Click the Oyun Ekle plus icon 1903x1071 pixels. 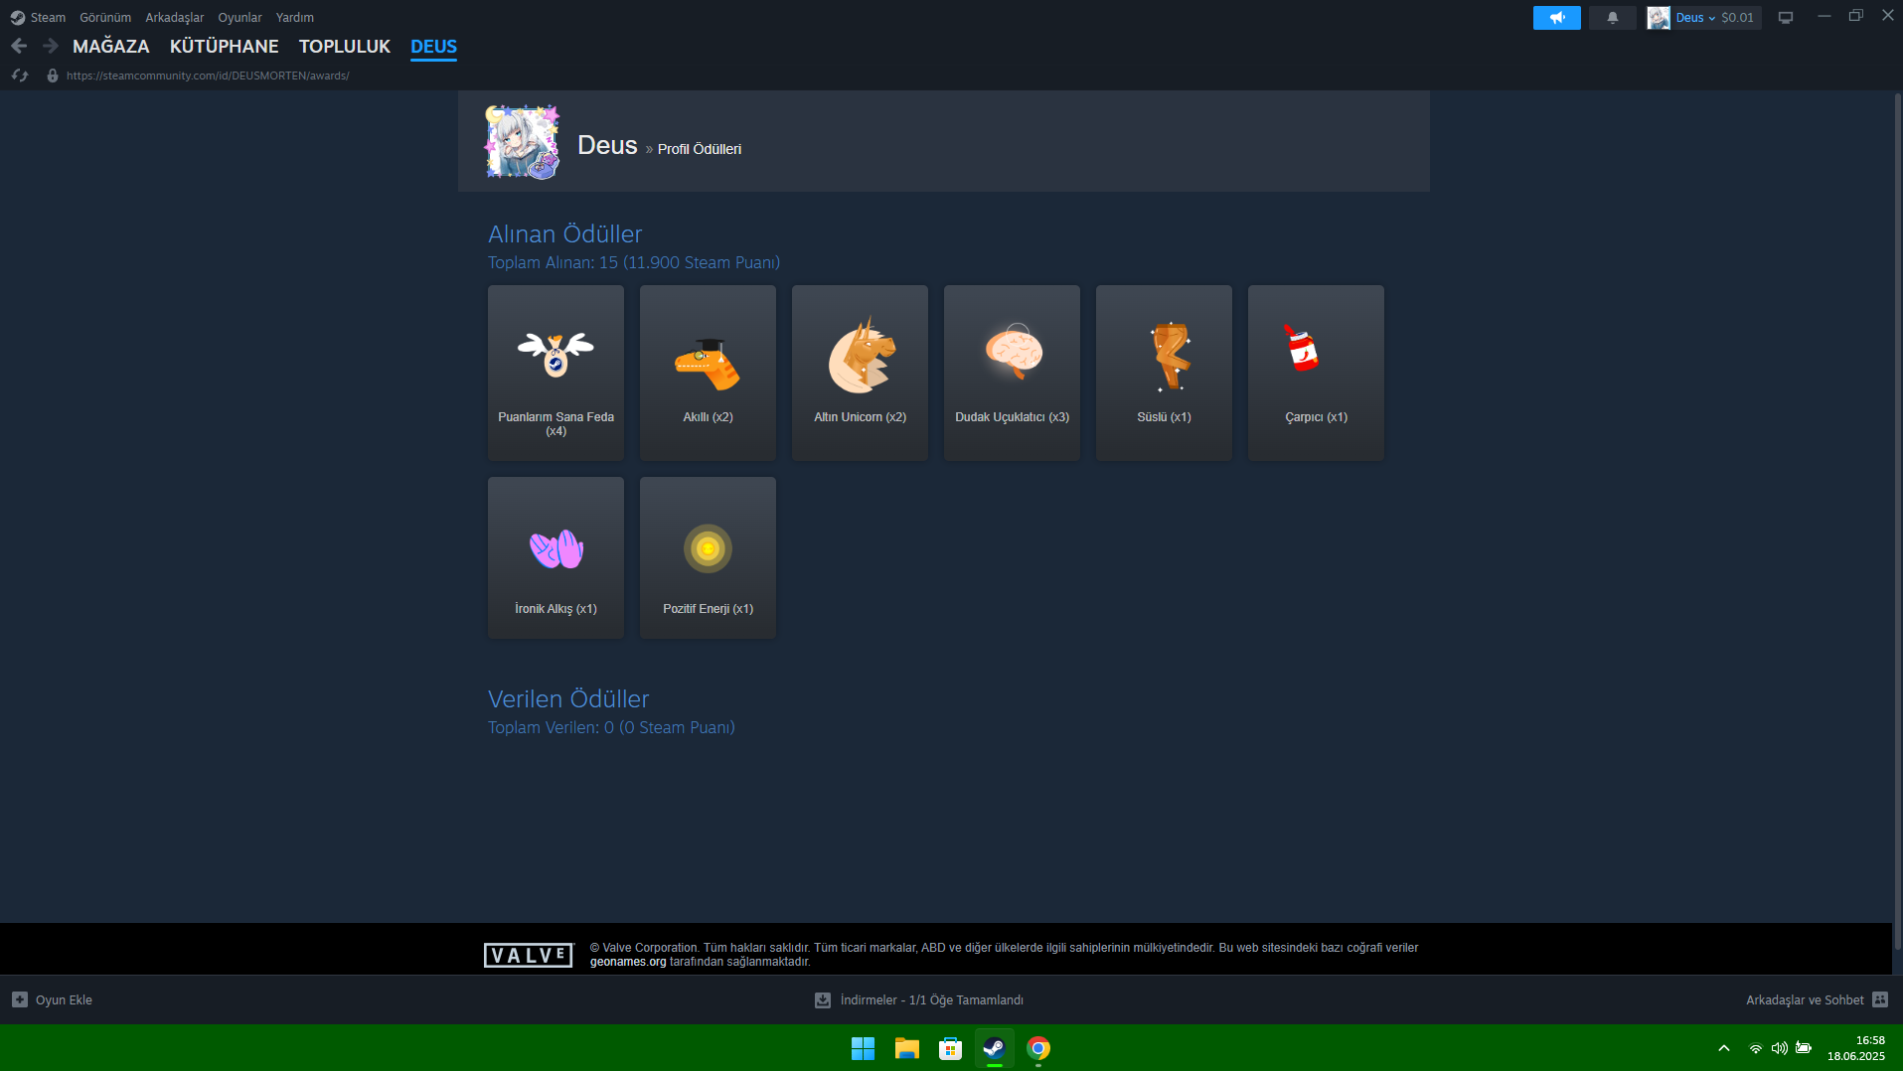point(20,999)
